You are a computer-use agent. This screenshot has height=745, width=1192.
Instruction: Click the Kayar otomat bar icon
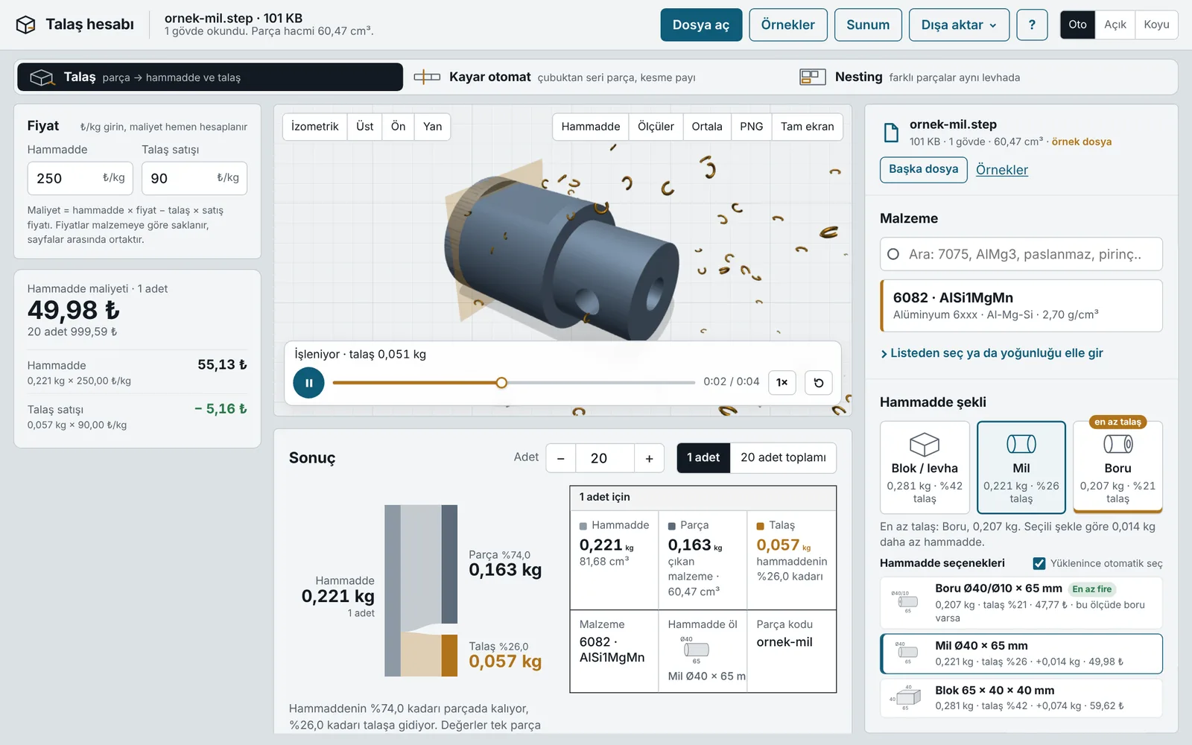(427, 77)
